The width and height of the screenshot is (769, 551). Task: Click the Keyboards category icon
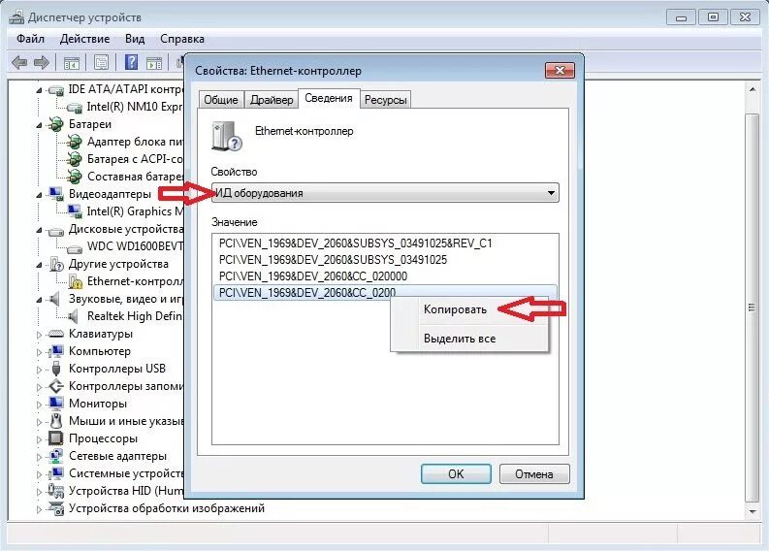click(56, 334)
